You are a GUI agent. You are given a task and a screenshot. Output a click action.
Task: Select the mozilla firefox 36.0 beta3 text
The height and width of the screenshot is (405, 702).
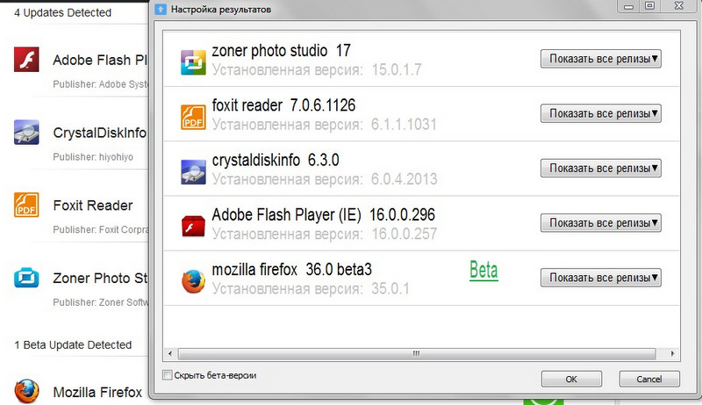[291, 269]
